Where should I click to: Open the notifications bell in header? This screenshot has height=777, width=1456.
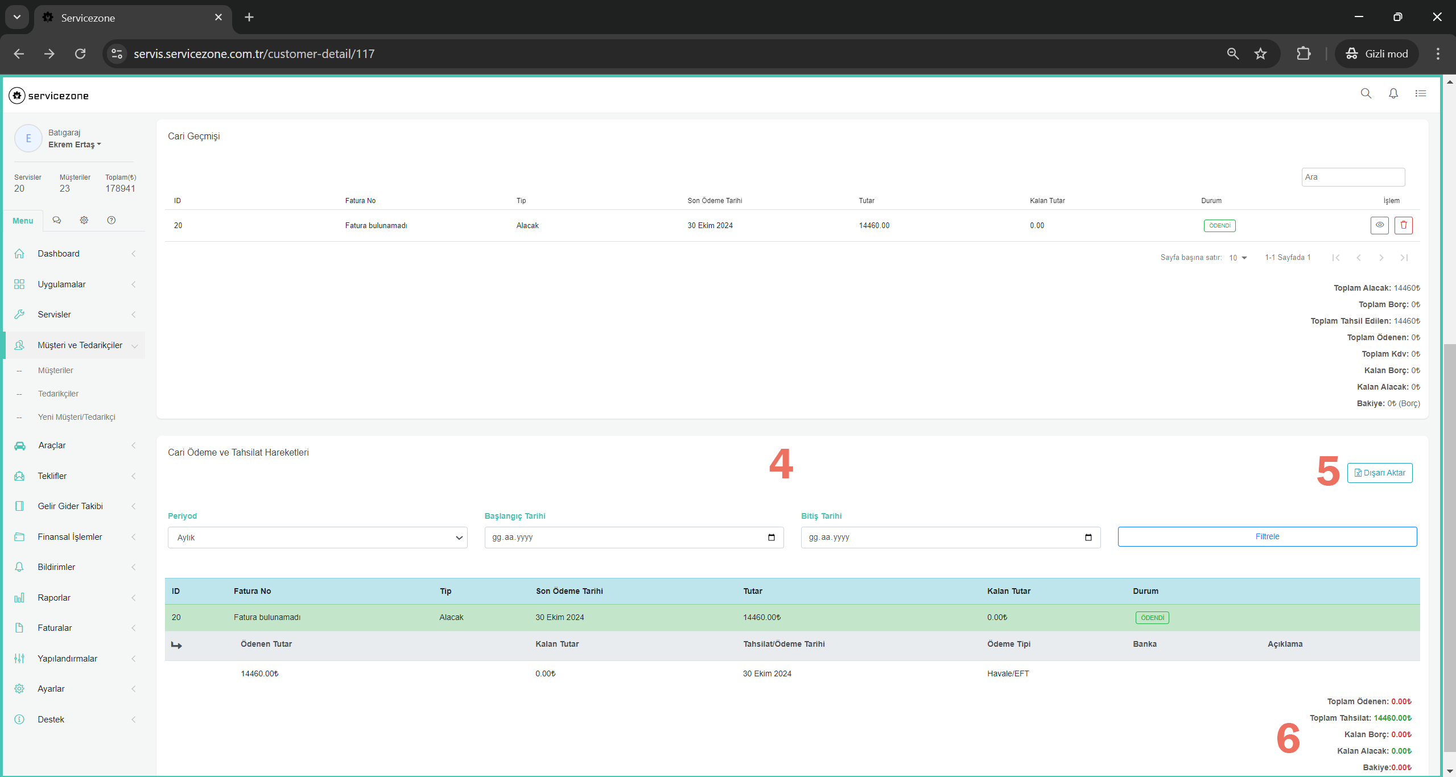click(1393, 93)
